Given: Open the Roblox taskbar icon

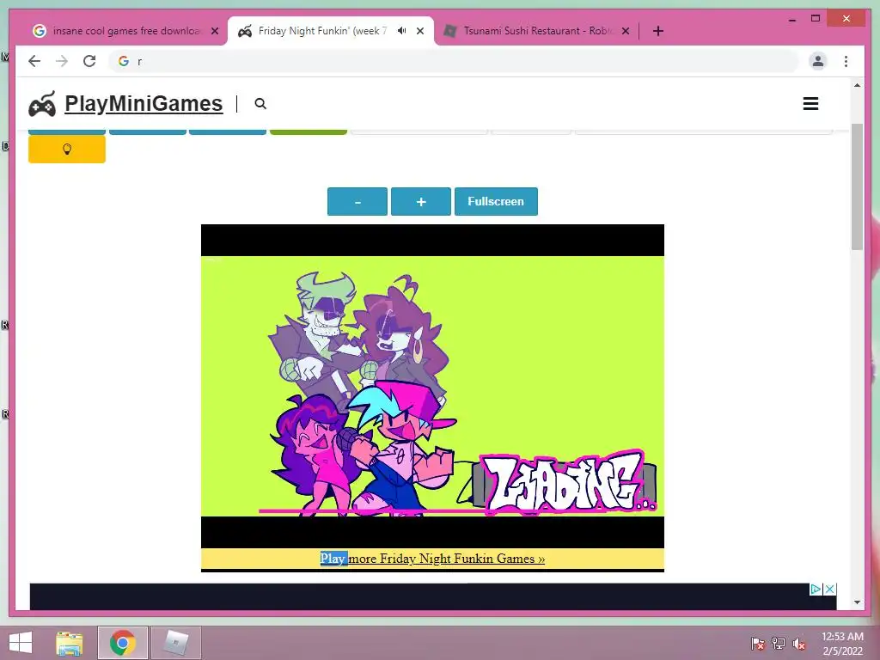Looking at the screenshot, I should click(175, 643).
